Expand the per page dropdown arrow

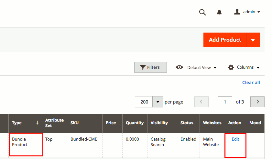[158, 102]
